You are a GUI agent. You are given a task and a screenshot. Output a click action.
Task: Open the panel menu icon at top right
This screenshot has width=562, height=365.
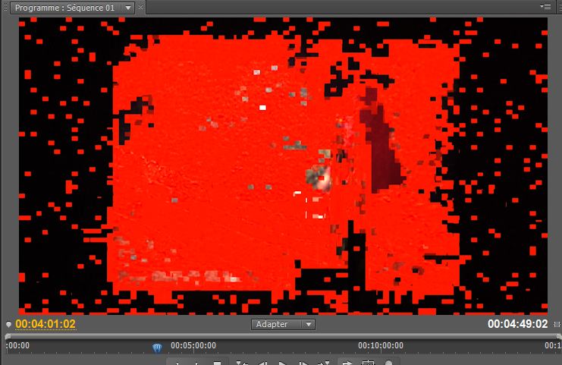(x=545, y=6)
